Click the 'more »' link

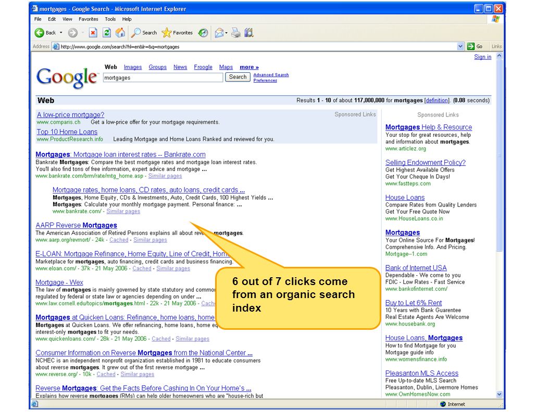249,67
